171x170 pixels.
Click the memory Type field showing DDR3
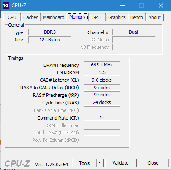(x=49, y=32)
